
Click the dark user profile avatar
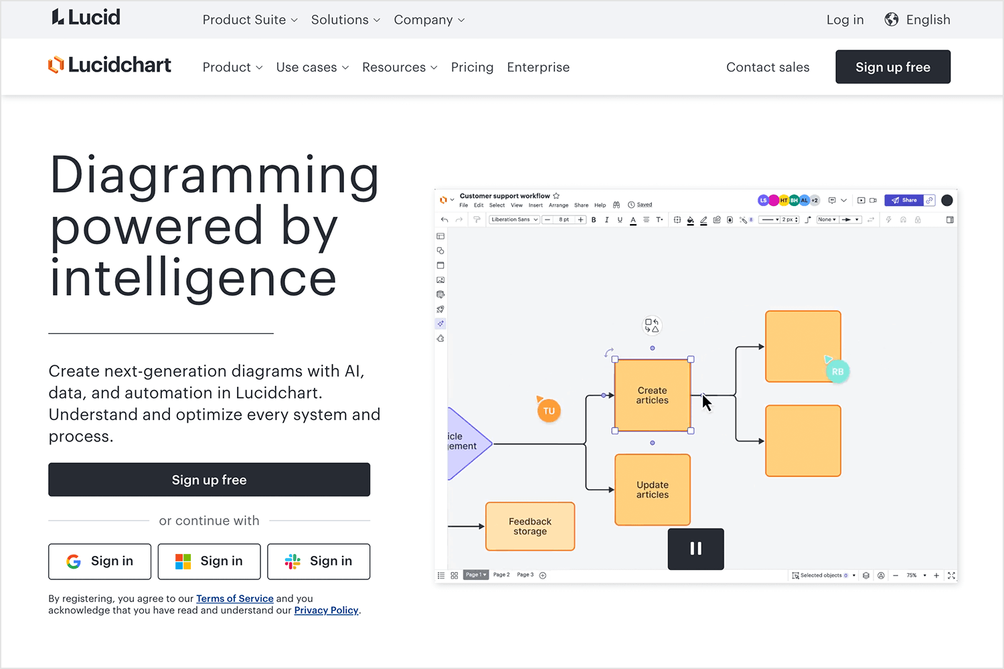947,200
